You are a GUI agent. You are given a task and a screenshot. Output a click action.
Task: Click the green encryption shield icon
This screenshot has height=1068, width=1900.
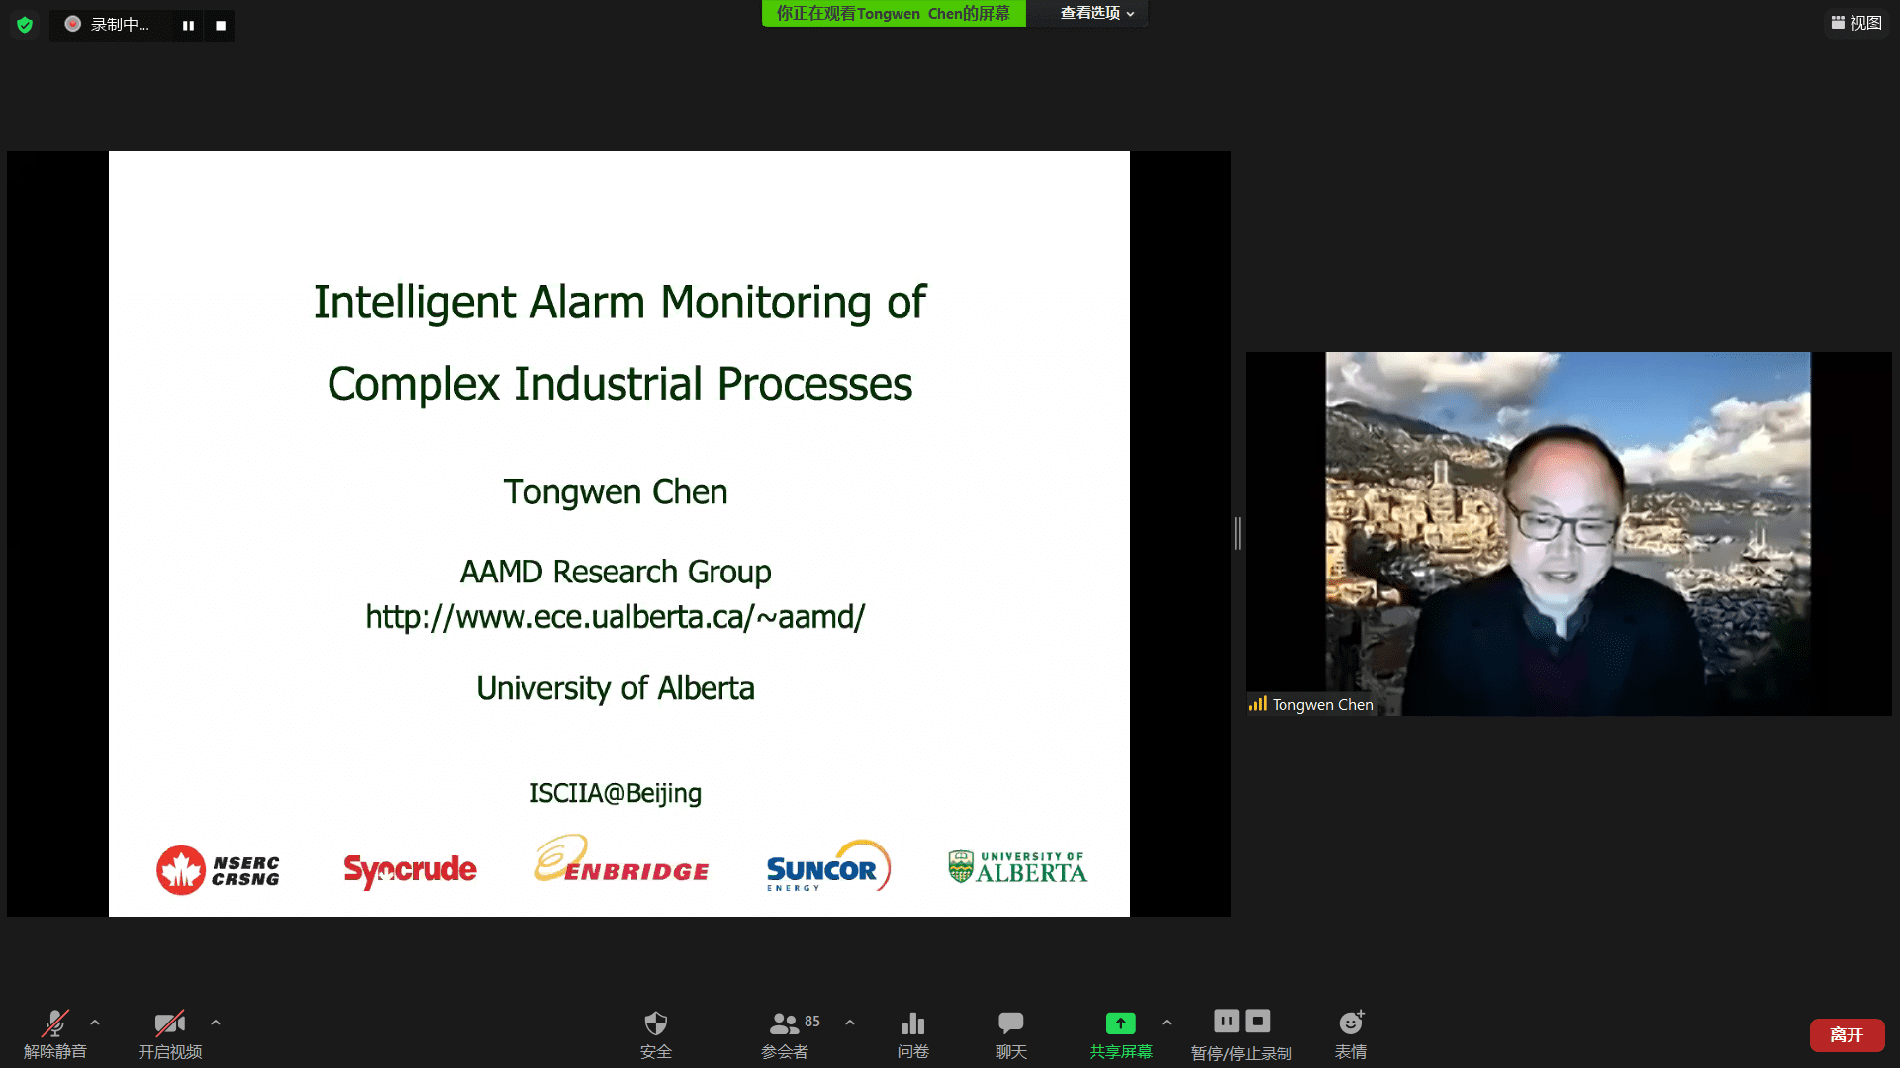coord(25,25)
